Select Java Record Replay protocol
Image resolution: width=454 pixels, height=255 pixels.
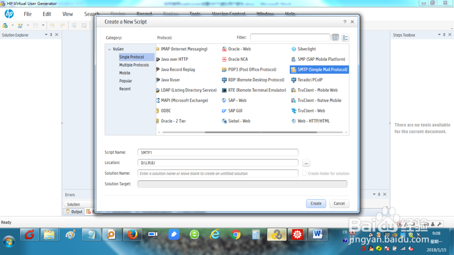(x=176, y=69)
